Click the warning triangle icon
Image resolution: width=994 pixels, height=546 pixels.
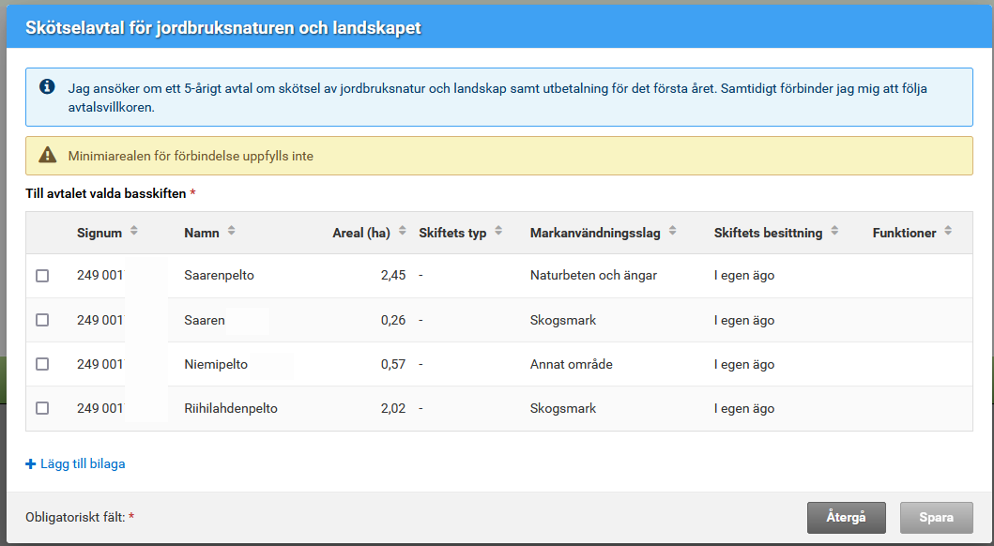point(47,155)
